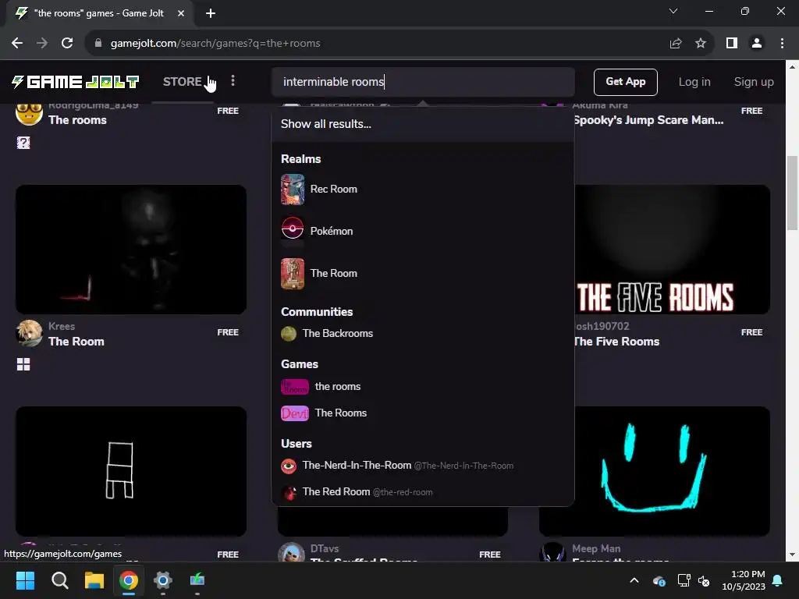Show hidden system tray icons

click(x=634, y=580)
